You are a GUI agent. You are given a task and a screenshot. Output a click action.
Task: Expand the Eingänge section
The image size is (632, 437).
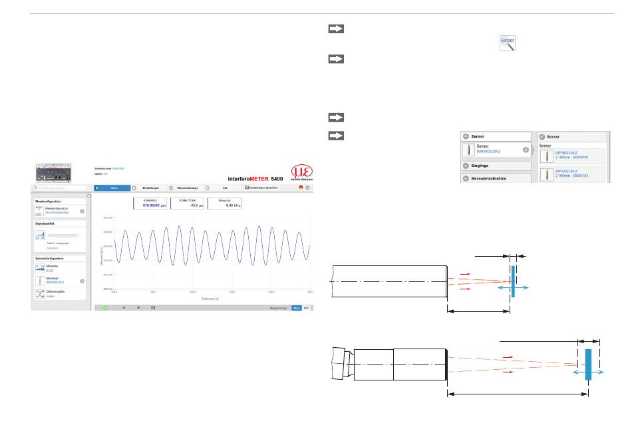(x=496, y=166)
